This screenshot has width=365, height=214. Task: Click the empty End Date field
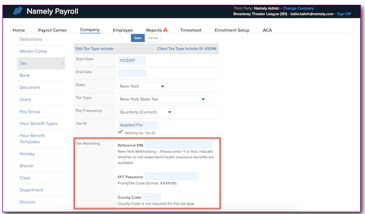pyautogui.click(x=132, y=74)
